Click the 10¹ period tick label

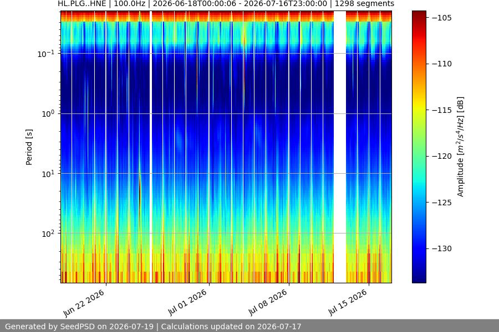(48, 174)
